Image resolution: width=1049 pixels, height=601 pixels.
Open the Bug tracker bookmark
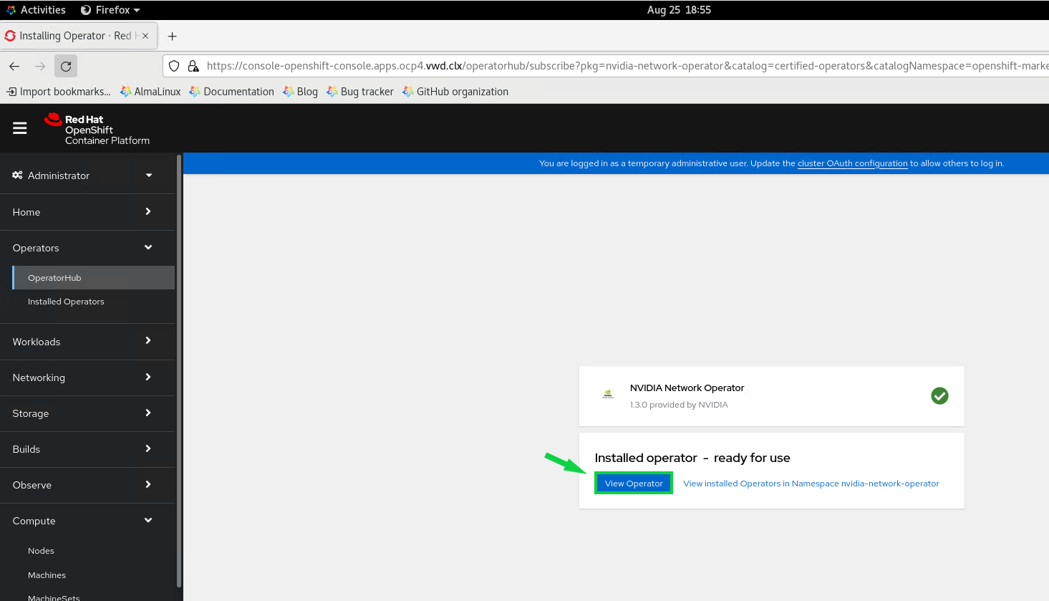360,92
